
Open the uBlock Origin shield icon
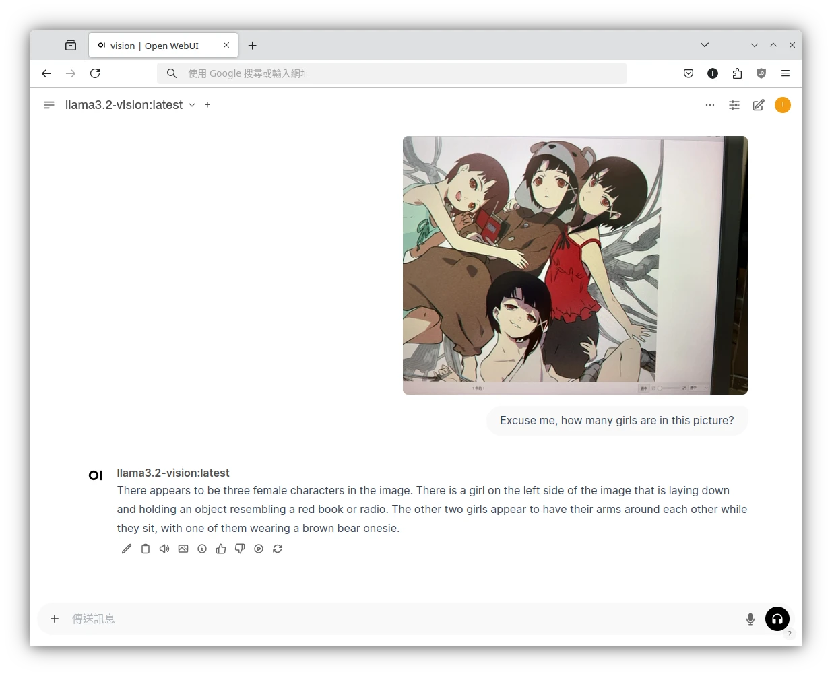click(x=761, y=73)
